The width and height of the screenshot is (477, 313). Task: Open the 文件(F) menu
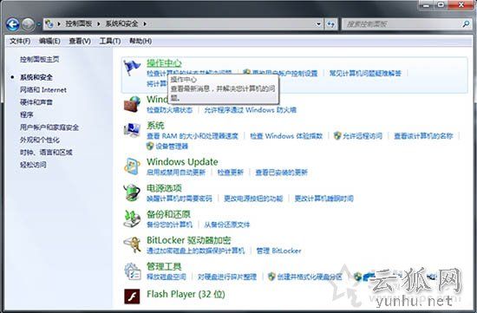tap(20, 41)
